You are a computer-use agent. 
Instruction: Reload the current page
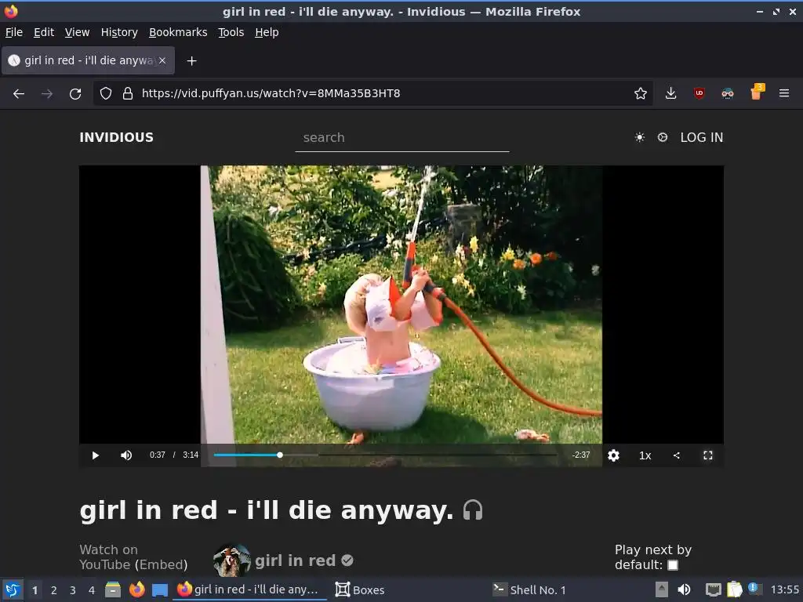[75, 94]
